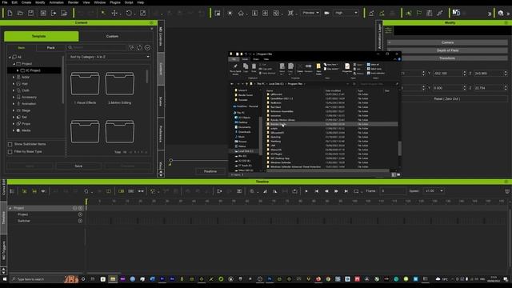Click the content thumbnails vertical scrollbar
The height and width of the screenshot is (288, 512).
coord(147,77)
